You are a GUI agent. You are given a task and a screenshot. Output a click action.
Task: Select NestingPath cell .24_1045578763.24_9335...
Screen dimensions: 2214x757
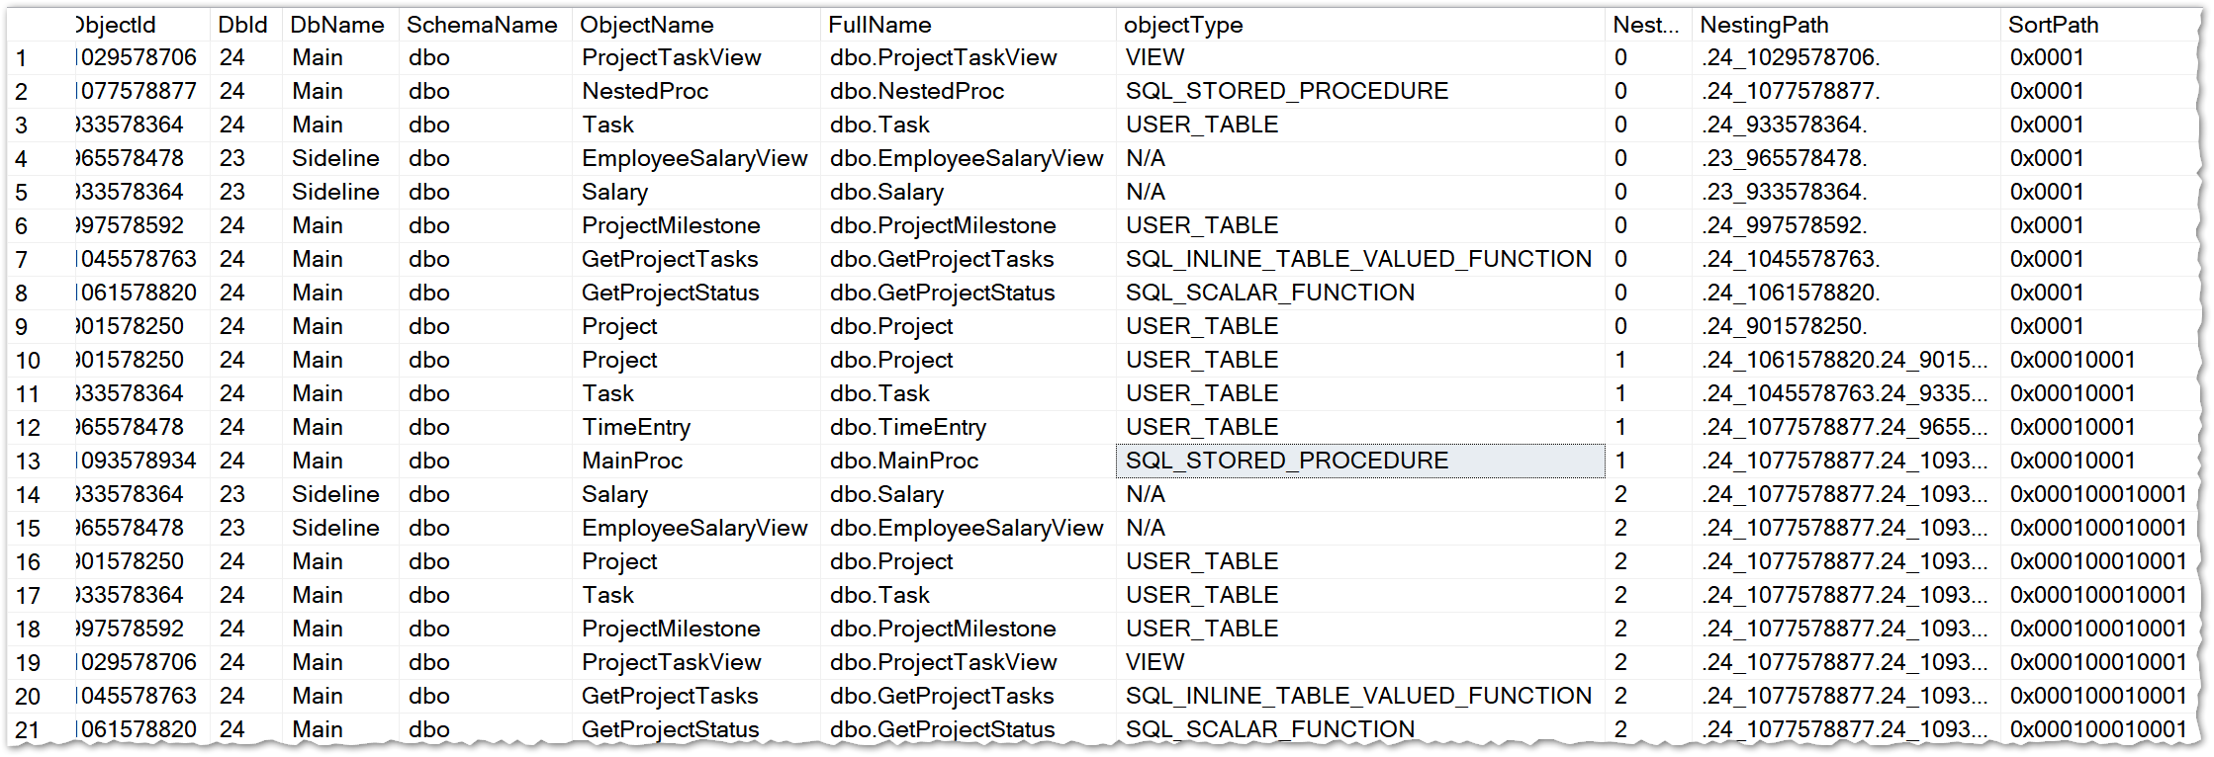click(1846, 393)
